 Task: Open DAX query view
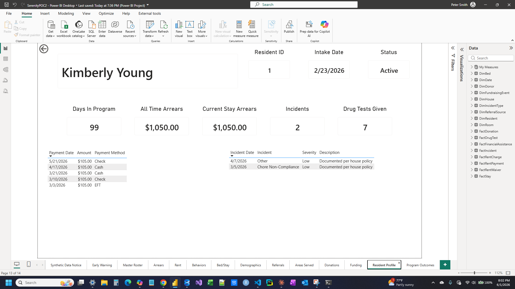pos(5,80)
